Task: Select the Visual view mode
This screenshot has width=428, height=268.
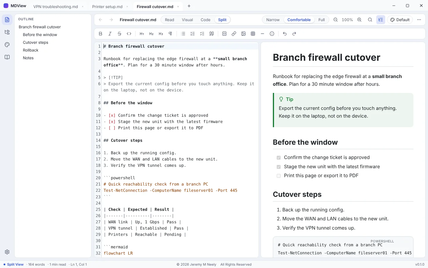Action: 187,20
